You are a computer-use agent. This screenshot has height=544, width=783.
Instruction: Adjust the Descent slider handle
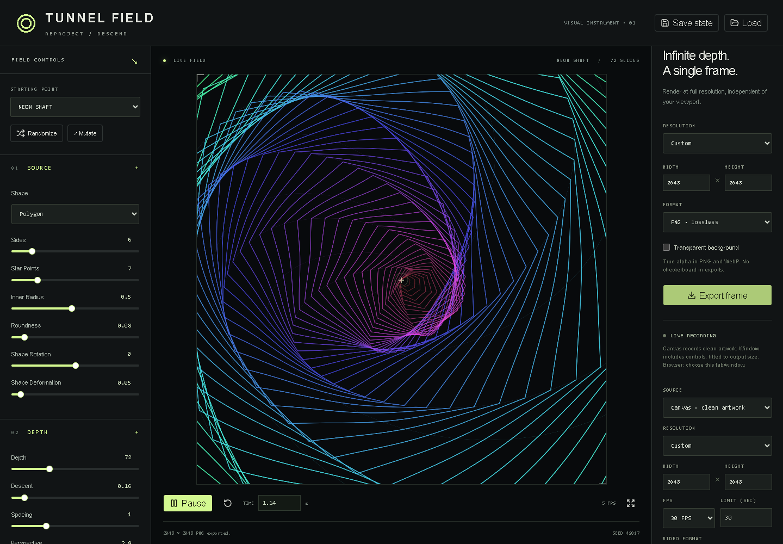pyautogui.click(x=24, y=498)
